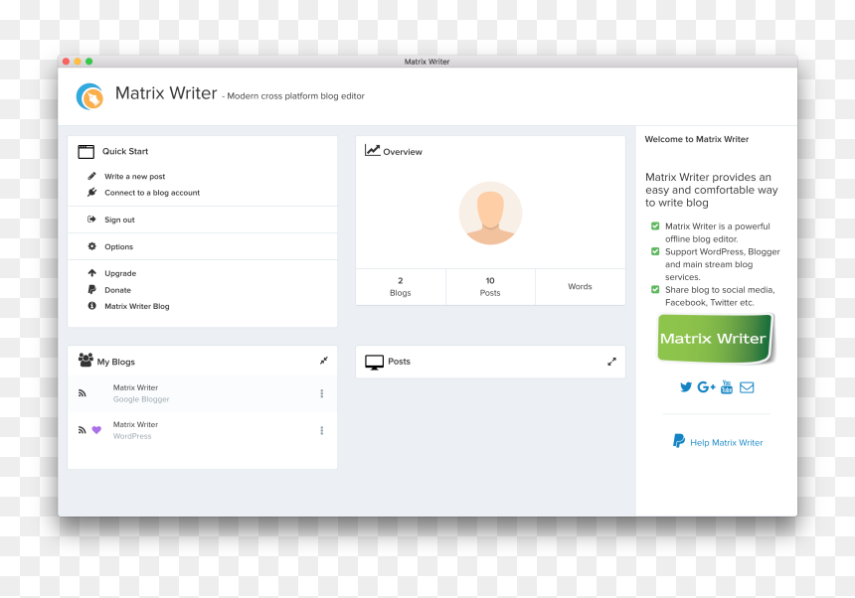
Task: Open the Google Plus social link
Action: point(706,387)
